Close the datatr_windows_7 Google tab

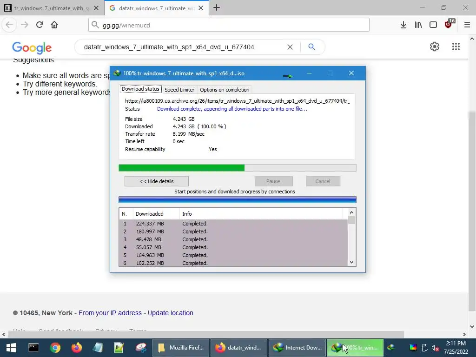point(201,8)
